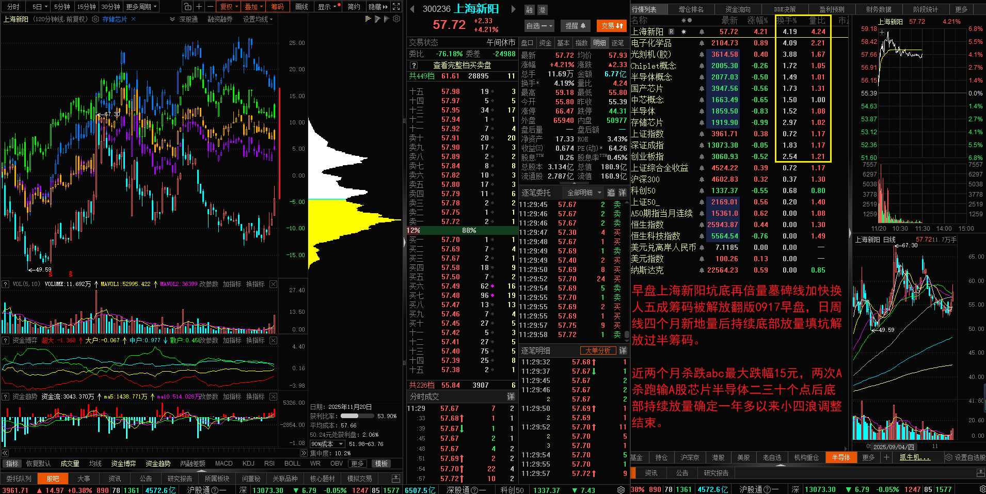The width and height of the screenshot is (986, 494).
Task: Click 恢复默认 restore defaults
Action: [x=39, y=464]
